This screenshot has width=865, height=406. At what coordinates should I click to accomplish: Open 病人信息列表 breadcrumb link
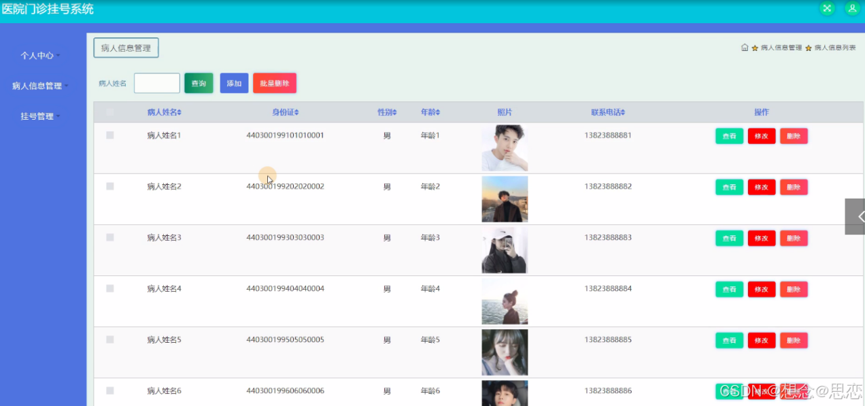835,48
